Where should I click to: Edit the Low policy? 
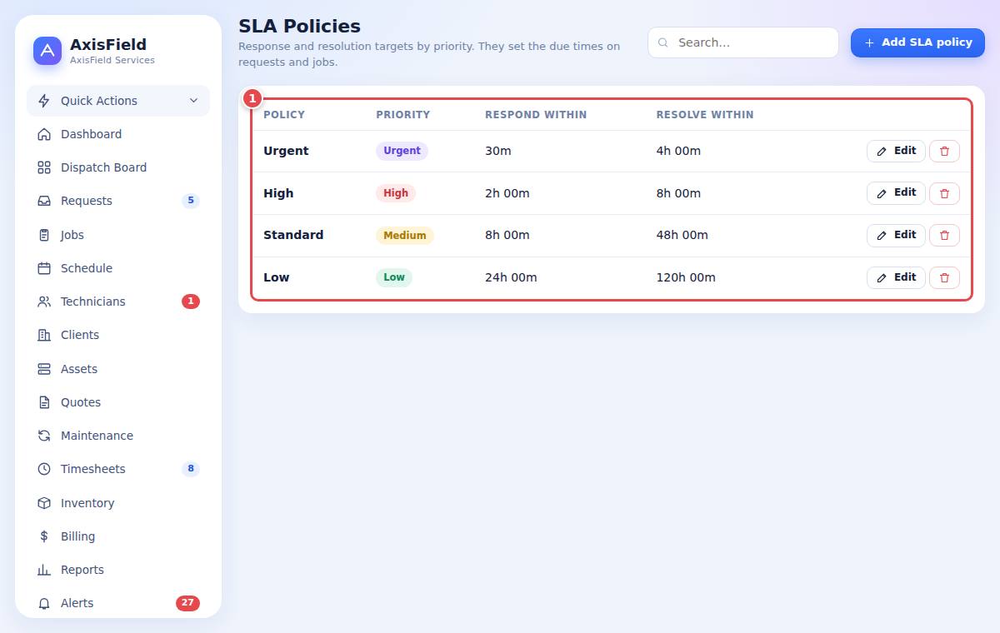(x=896, y=277)
